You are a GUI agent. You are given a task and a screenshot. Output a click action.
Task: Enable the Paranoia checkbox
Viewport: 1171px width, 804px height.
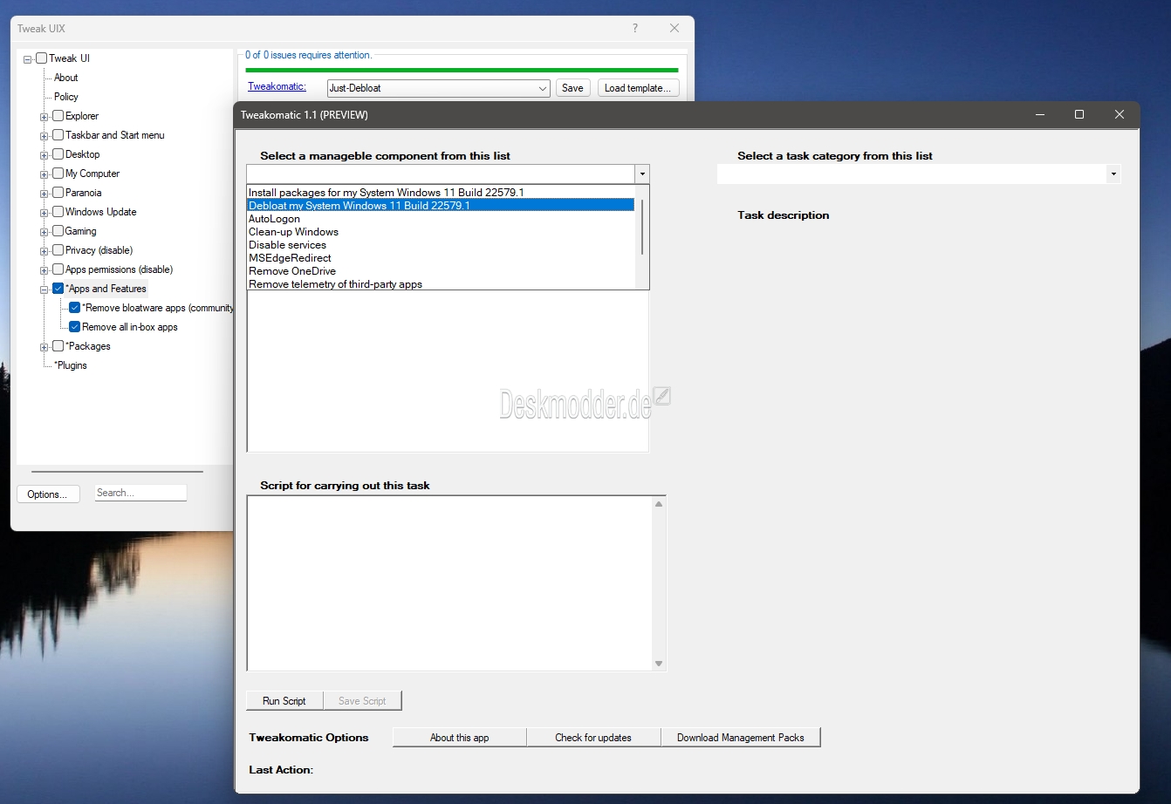click(x=58, y=193)
